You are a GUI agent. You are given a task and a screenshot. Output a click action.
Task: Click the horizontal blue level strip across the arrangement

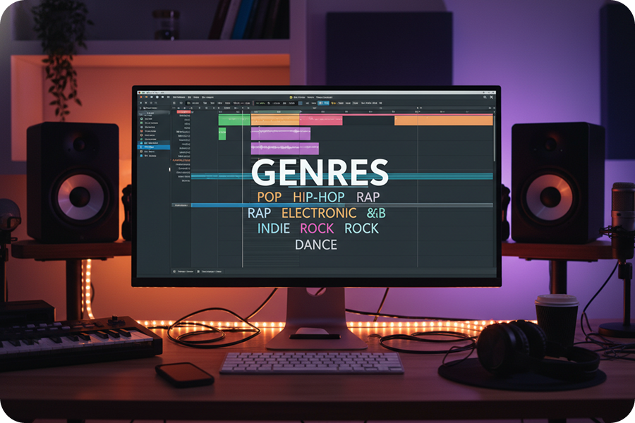(317, 176)
